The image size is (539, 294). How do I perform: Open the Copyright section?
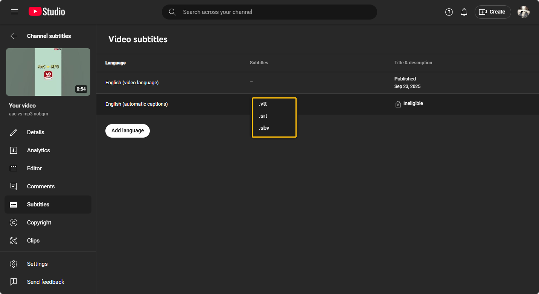click(x=39, y=223)
